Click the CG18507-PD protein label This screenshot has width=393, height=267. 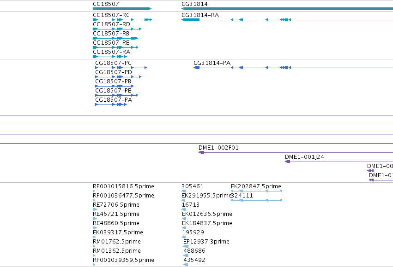pyautogui.click(x=114, y=72)
